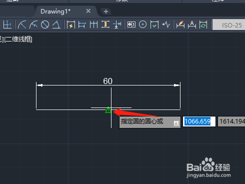This screenshot has height=184, width=245.
Task: Switch to the Drawing1* file tab
Action: (55, 11)
